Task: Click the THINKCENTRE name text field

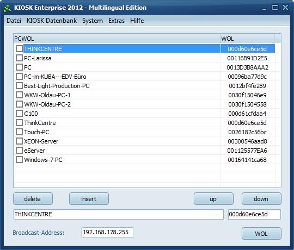Action: tap(119, 214)
